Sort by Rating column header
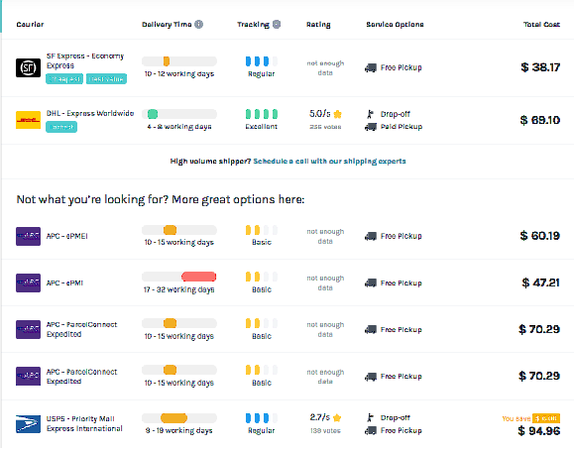The width and height of the screenshot is (574, 451). pyautogui.click(x=318, y=25)
